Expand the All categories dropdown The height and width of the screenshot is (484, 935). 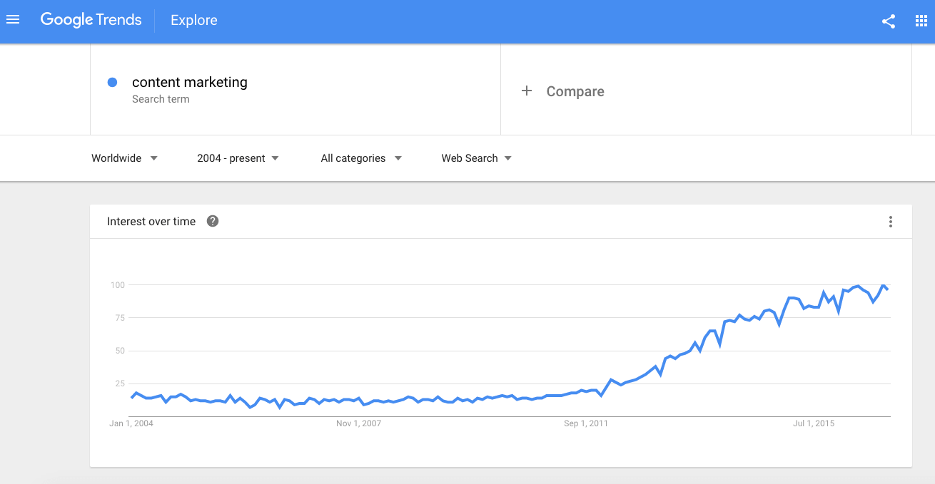[361, 158]
